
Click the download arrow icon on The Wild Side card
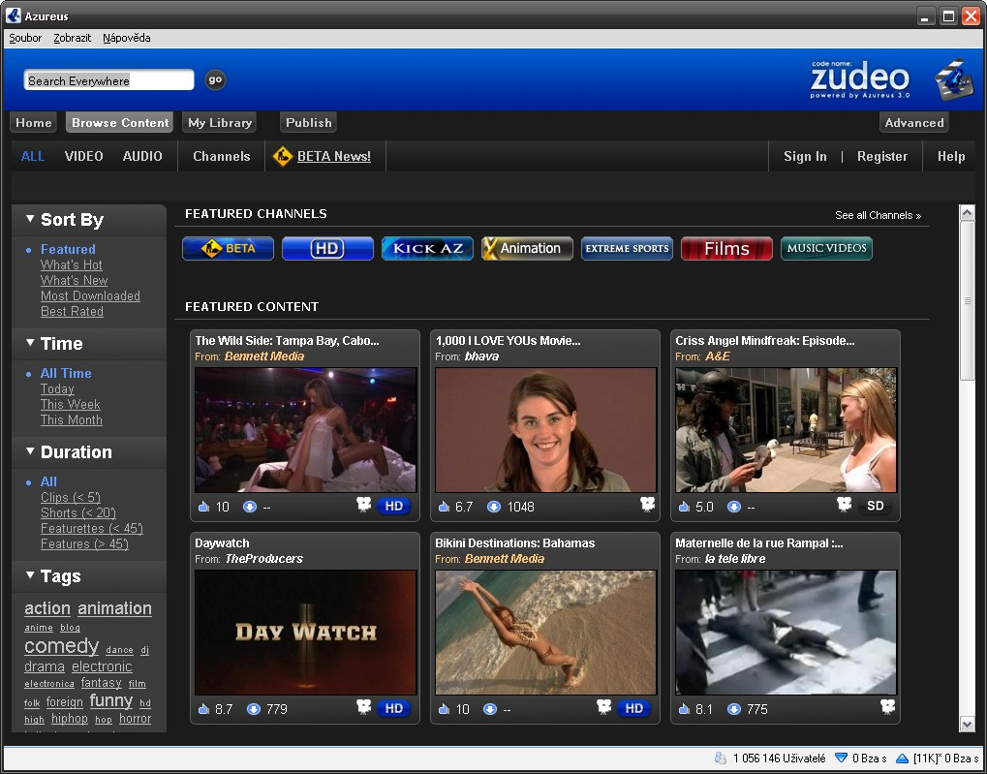pos(250,507)
